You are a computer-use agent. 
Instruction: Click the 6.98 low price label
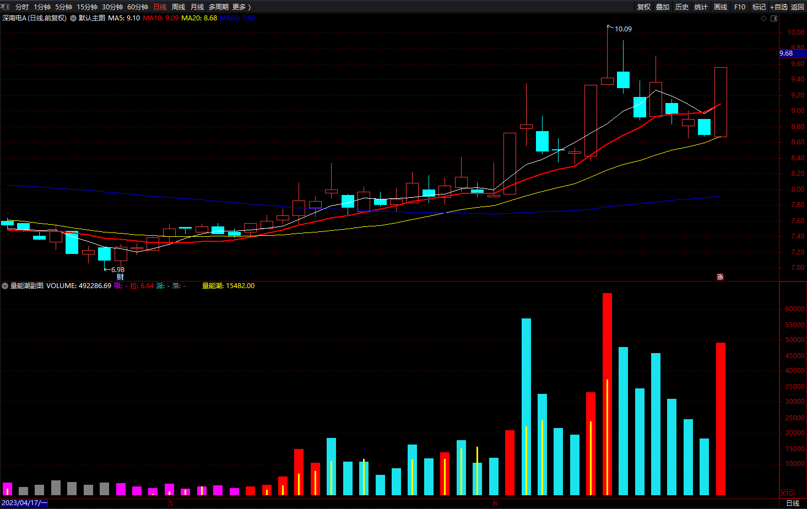(118, 269)
